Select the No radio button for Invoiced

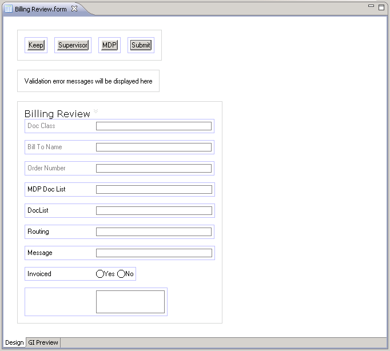point(121,274)
